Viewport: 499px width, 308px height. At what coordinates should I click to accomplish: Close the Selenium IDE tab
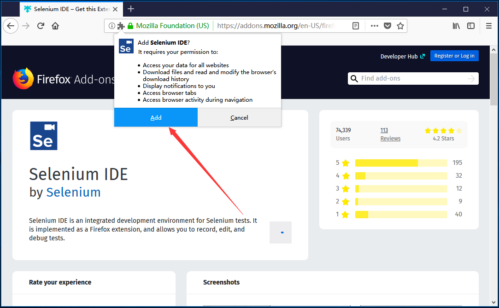[115, 9]
